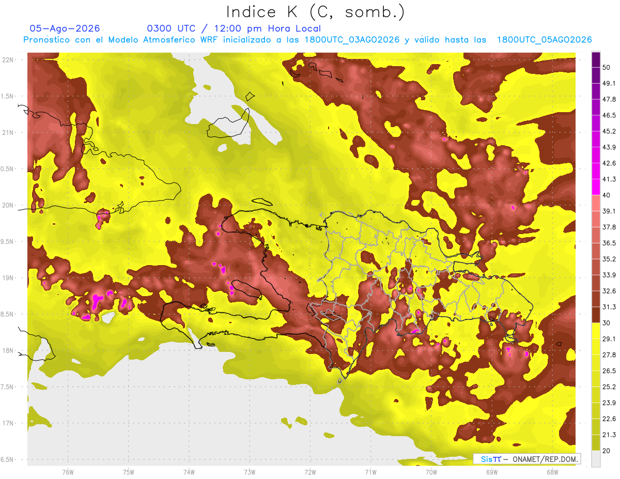Click the bright yellow legend swatch between 29.1 and 30
Screen dimensions: 620x479
596,331
